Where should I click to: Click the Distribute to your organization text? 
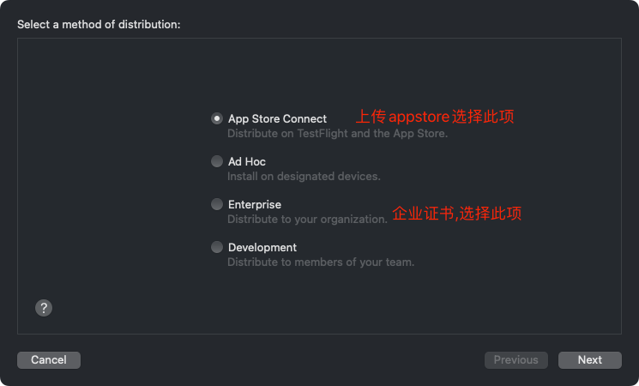point(307,220)
